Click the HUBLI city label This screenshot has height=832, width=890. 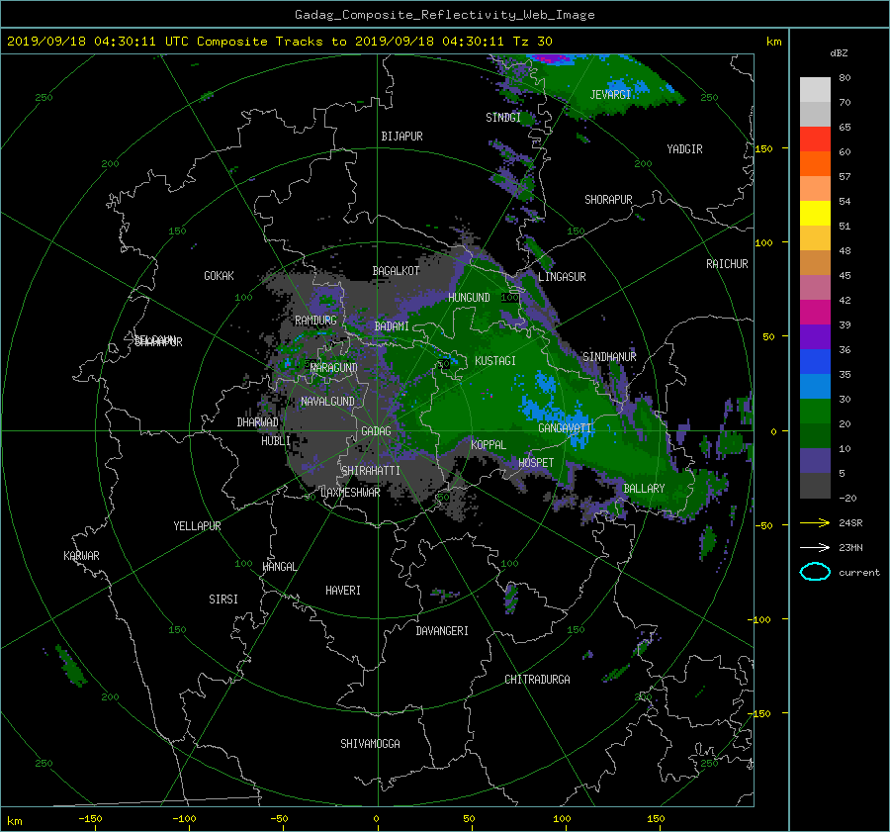pos(276,441)
